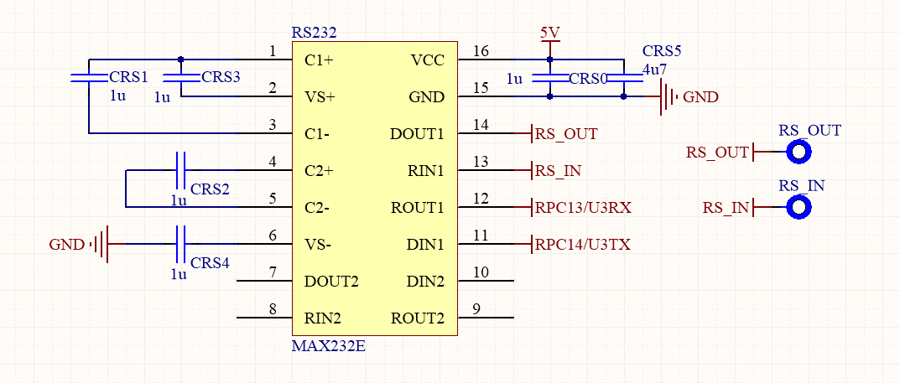900x383 pixels.
Task: Click the C2- pin name
Action: pyautogui.click(x=317, y=208)
